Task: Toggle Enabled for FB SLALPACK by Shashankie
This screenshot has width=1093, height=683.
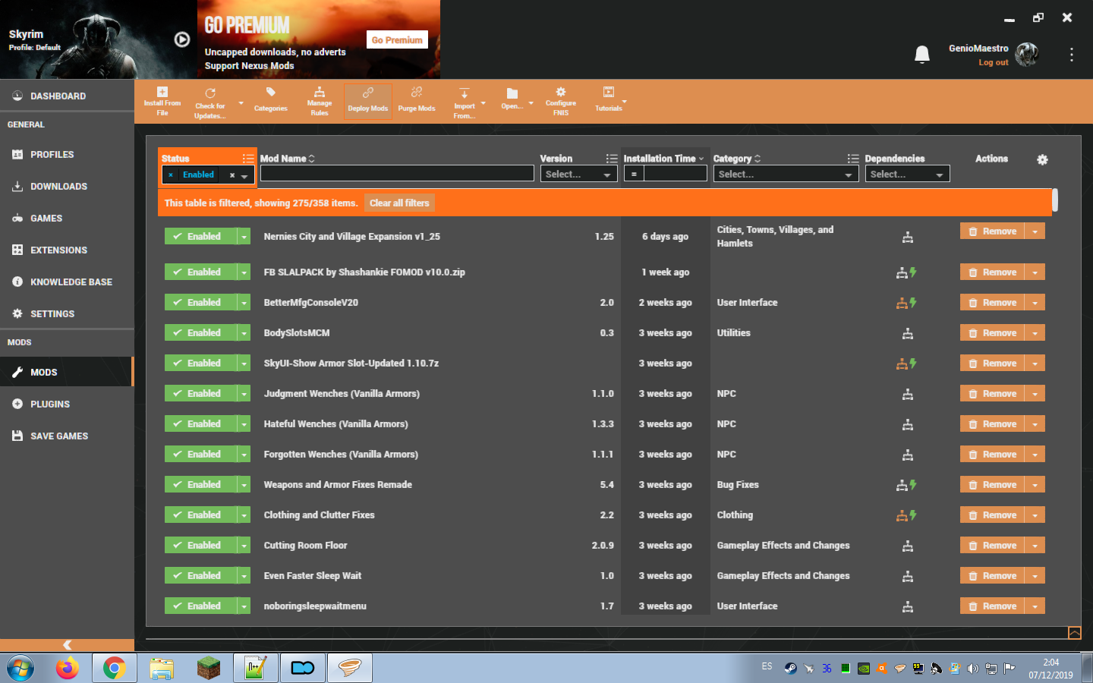Action: pos(200,272)
